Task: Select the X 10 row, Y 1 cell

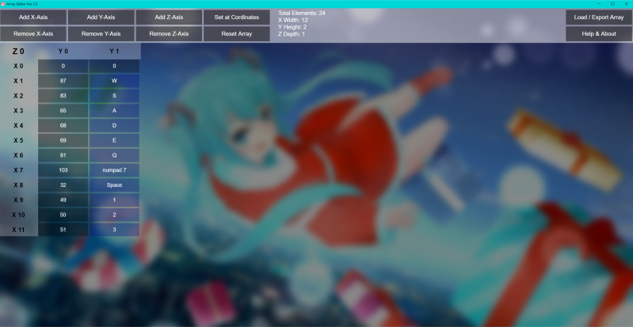Action: (114, 215)
